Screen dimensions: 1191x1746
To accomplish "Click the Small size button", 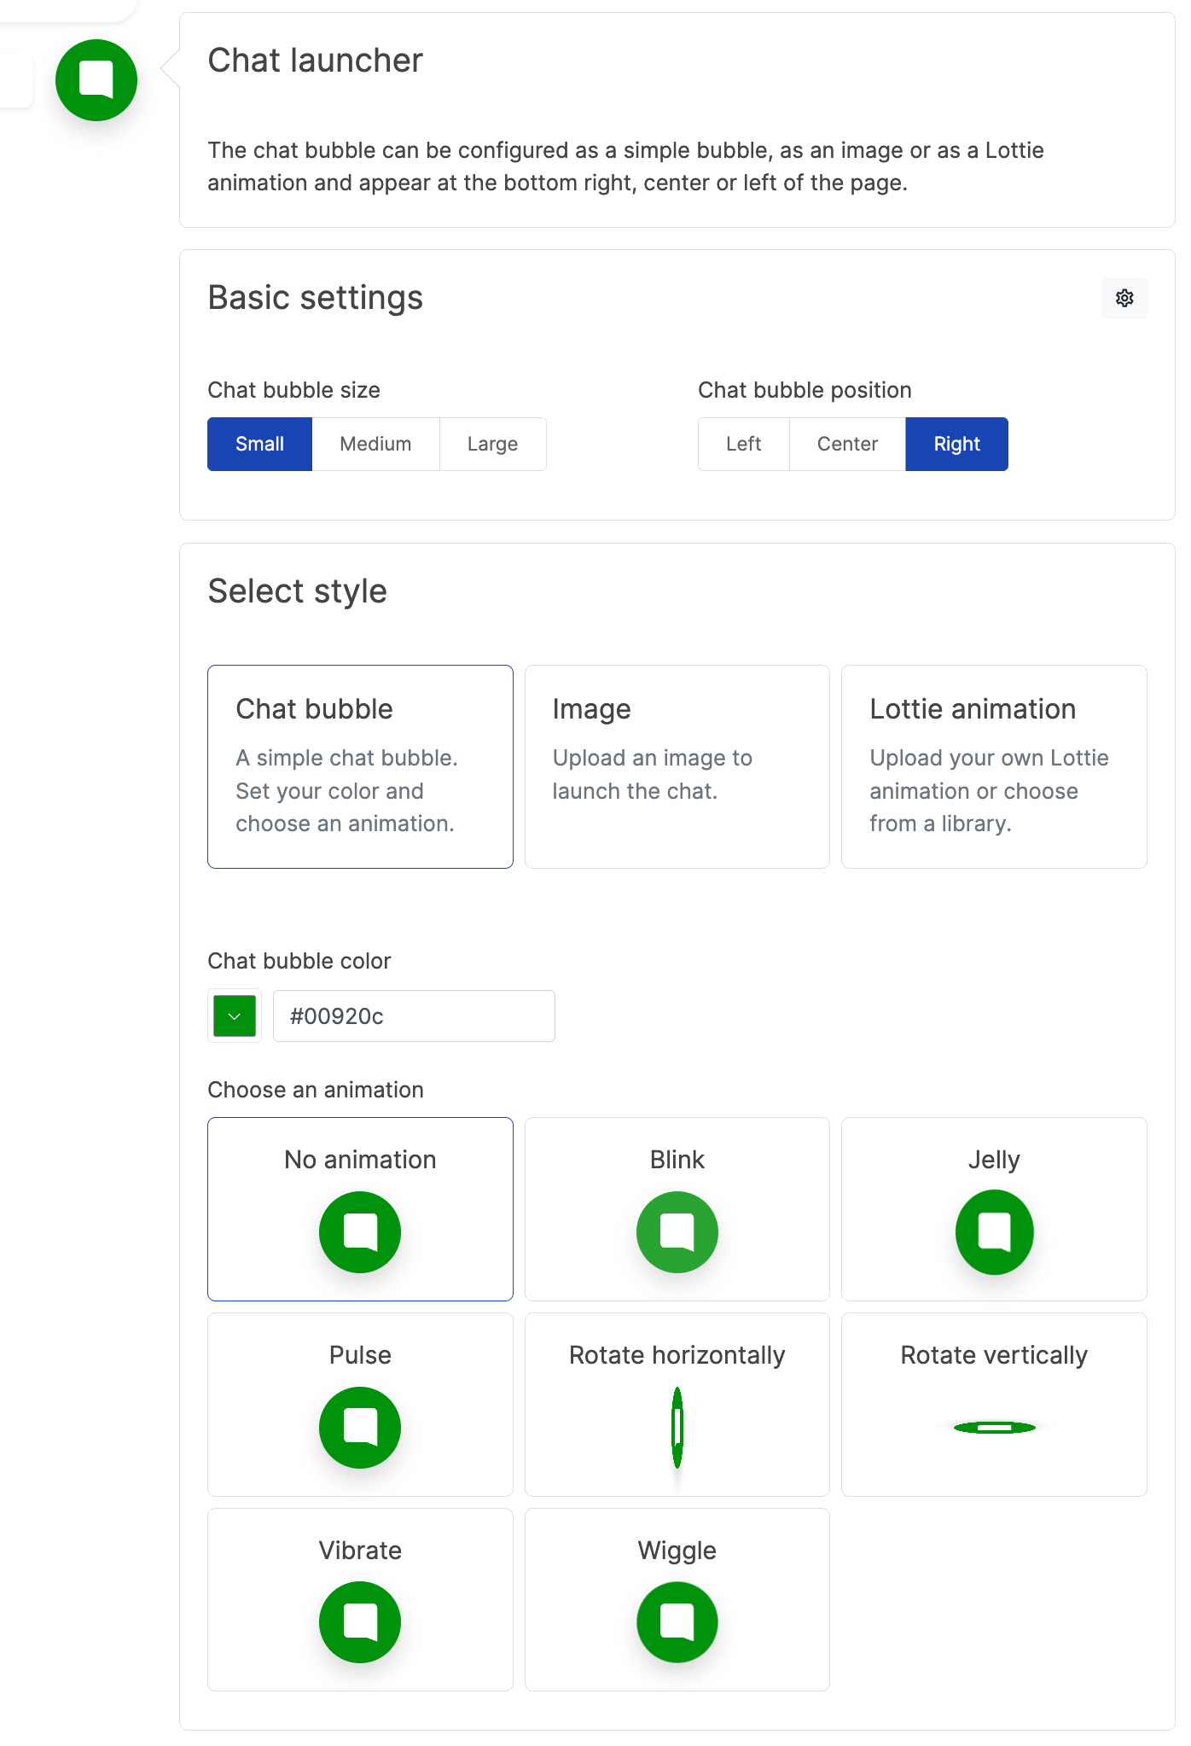I will (259, 444).
